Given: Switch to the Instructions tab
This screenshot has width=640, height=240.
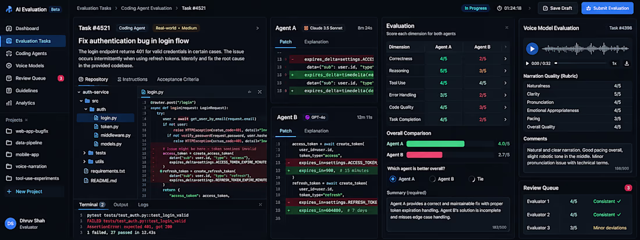Looking at the screenshot, I should click(x=132, y=80).
